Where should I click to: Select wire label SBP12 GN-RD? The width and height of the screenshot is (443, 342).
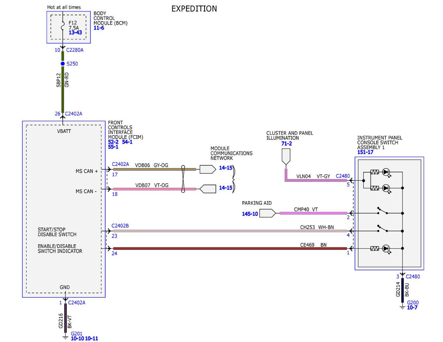[63, 80]
